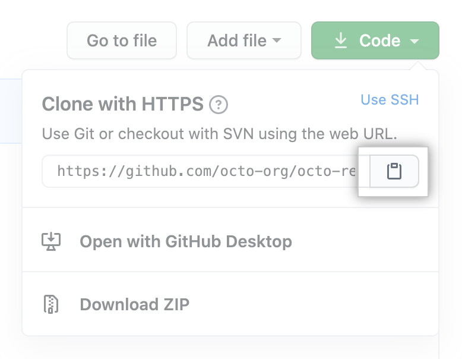462x359 pixels.
Task: Click the download arrow icon on Code button
Action: click(340, 40)
